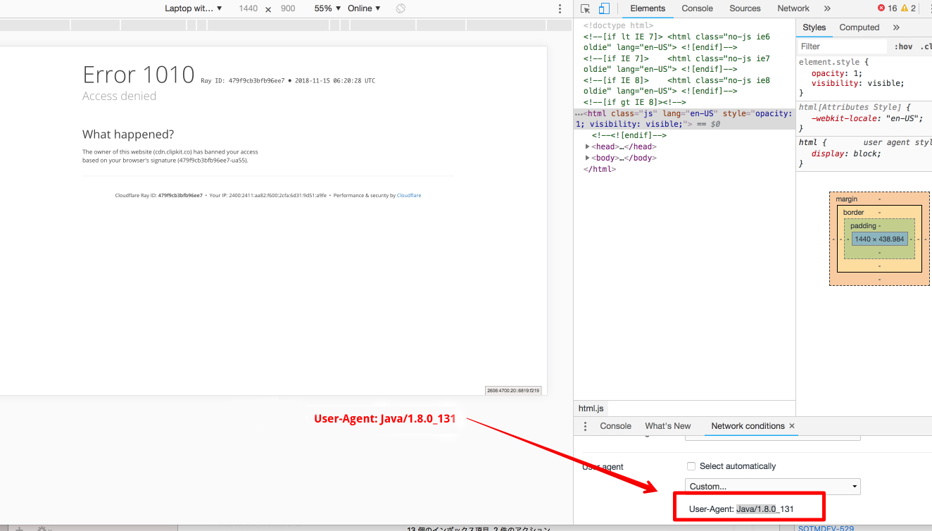Screen dimensions: 932x531
Task: Expand the head element in Elements tree
Action: (588, 146)
